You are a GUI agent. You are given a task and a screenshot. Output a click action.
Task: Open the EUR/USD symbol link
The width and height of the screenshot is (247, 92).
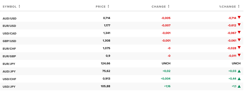tap(9, 26)
